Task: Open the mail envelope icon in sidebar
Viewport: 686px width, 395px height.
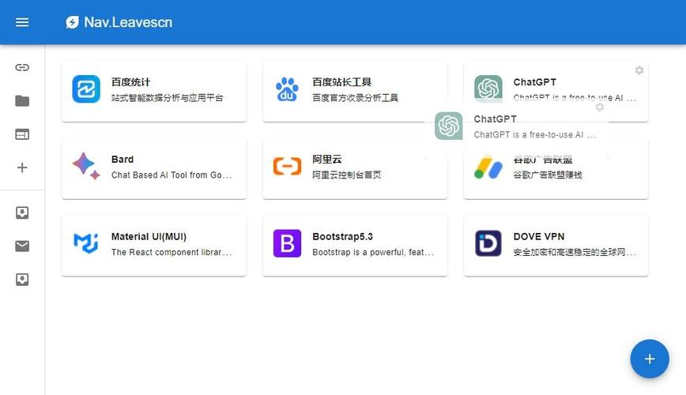Action: pyautogui.click(x=22, y=246)
